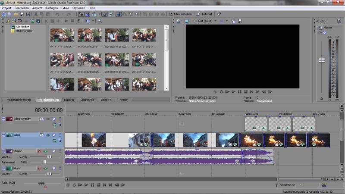This screenshot has height=194, width=345.
Task: Switch to the Übergänge tab
Action: click(x=87, y=100)
